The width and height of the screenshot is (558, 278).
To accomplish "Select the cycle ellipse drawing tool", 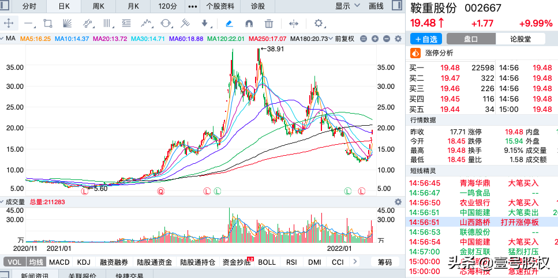I will pyautogui.click(x=166, y=24).
